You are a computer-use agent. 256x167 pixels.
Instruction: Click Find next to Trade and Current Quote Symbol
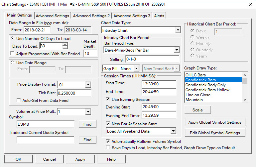(x=87, y=140)
